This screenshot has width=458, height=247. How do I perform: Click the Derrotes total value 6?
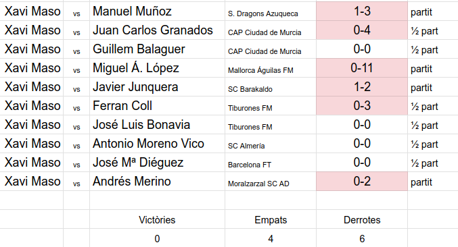tap(362, 238)
